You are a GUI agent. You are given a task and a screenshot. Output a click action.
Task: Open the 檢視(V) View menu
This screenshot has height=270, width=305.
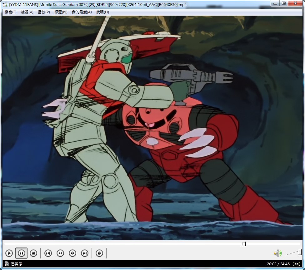coord(27,12)
